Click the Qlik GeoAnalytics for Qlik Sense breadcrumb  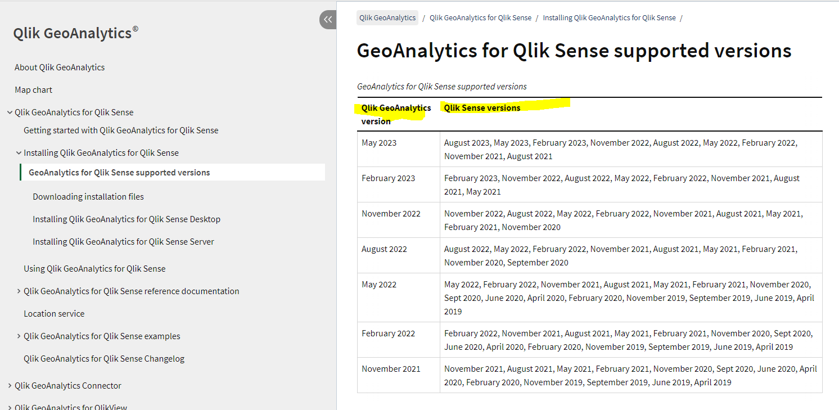(480, 17)
